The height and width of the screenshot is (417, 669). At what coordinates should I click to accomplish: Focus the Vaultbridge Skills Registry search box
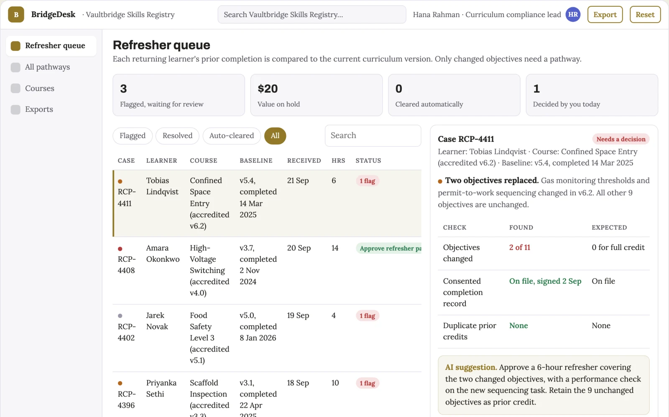click(312, 15)
